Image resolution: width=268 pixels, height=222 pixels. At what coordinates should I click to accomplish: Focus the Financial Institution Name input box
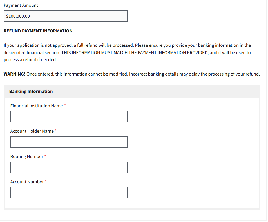click(69, 117)
